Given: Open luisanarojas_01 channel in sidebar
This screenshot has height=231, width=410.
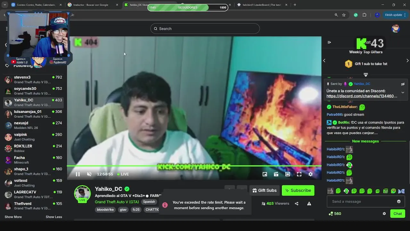Looking at the screenshot, I should click(x=33, y=114).
